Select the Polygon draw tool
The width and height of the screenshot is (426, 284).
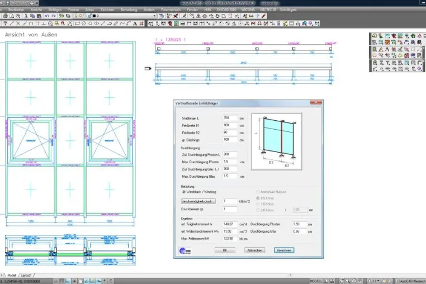[90, 23]
